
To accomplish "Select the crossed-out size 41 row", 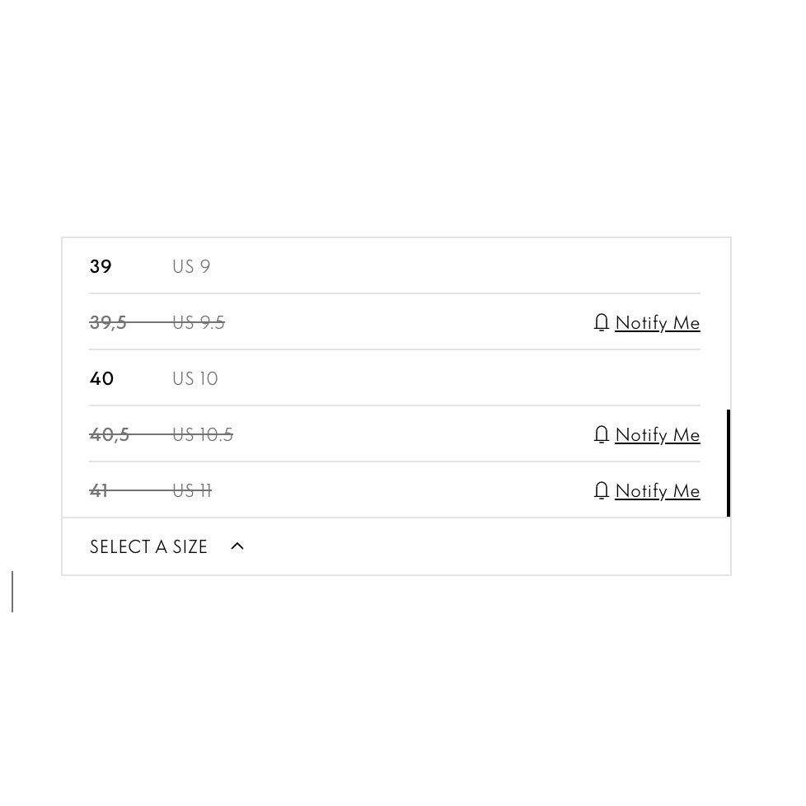I will (394, 490).
